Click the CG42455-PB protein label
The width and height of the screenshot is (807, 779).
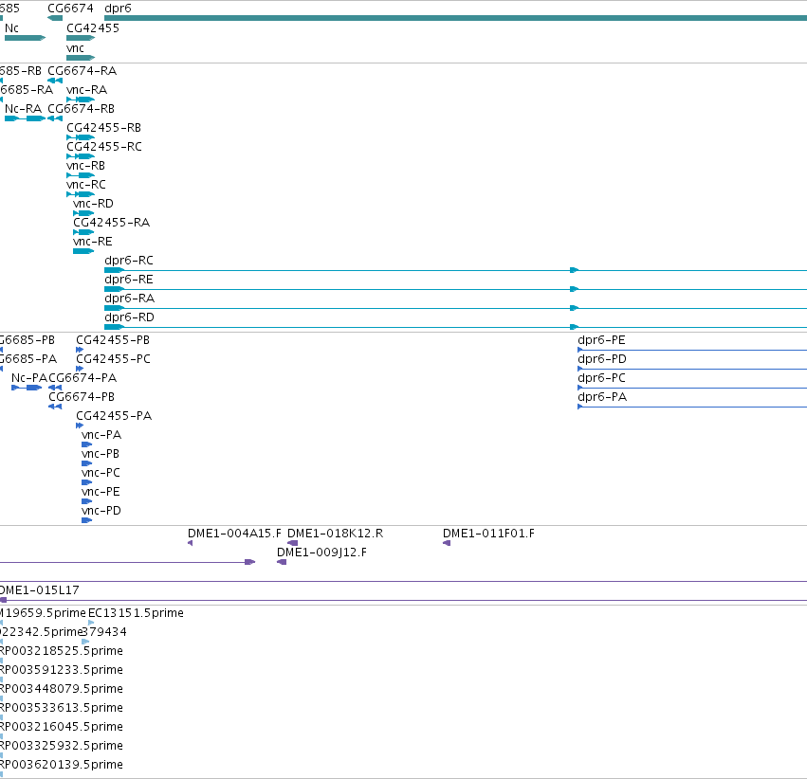point(113,340)
